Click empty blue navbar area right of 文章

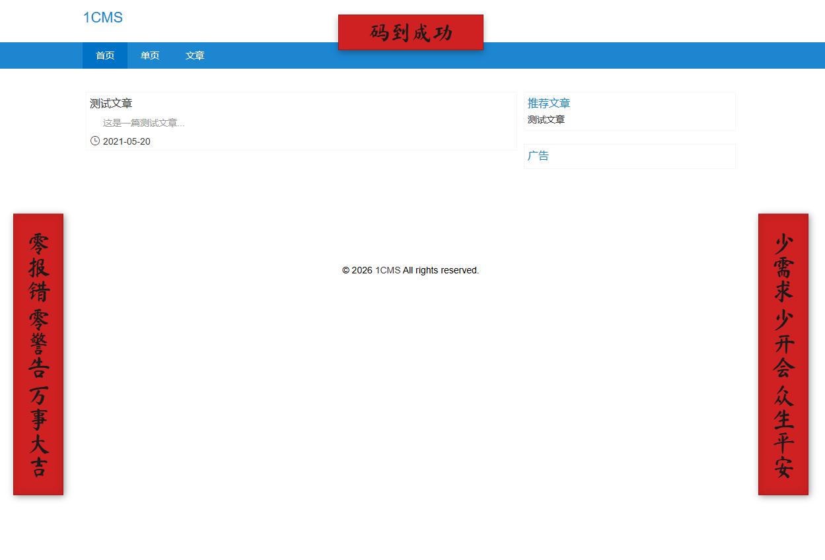click(x=528, y=55)
